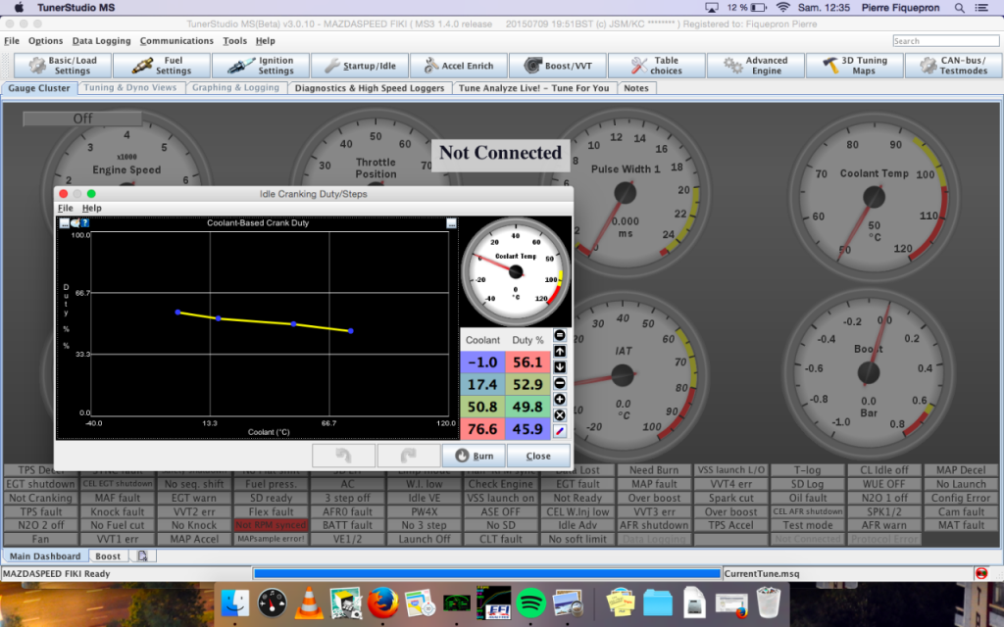Viewport: 1004px width, 627px height.
Task: Click the blue progress bar in status bar
Action: [x=487, y=574]
